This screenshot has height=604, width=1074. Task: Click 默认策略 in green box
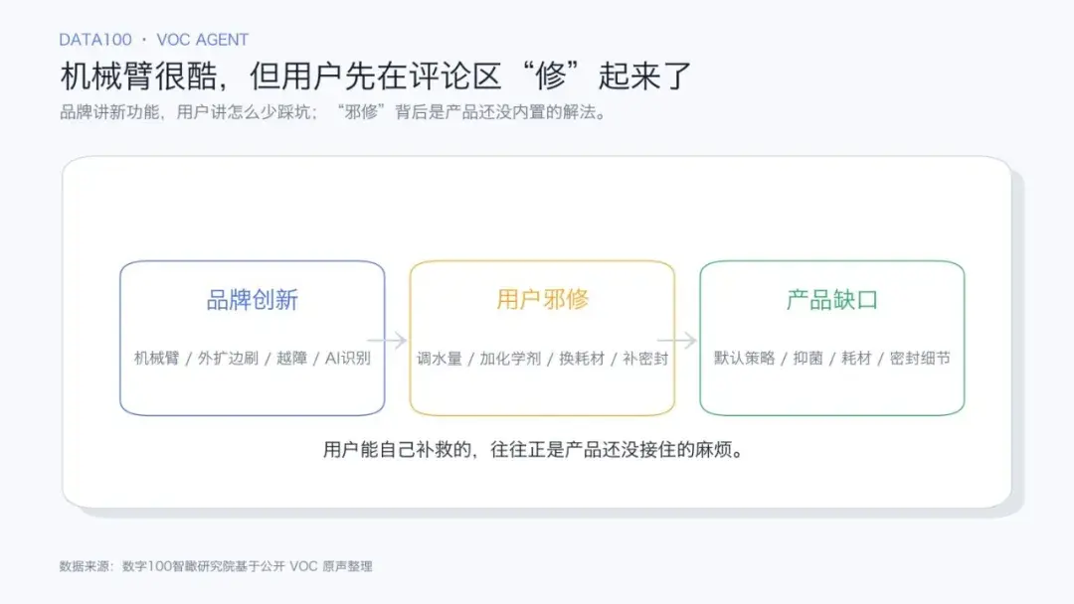[x=745, y=359]
